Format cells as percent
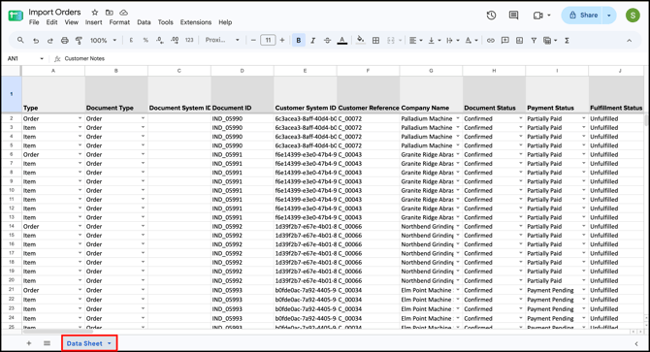This screenshot has height=352, width=650. click(x=146, y=40)
